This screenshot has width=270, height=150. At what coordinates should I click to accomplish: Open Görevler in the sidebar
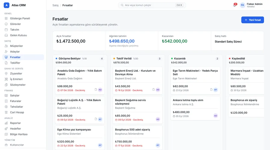click(x=23, y=24)
